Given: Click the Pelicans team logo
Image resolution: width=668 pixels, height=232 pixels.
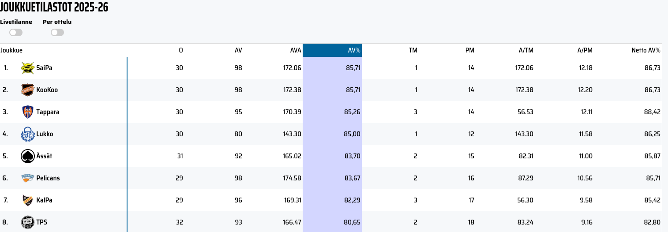Looking at the screenshot, I should pyautogui.click(x=28, y=178).
